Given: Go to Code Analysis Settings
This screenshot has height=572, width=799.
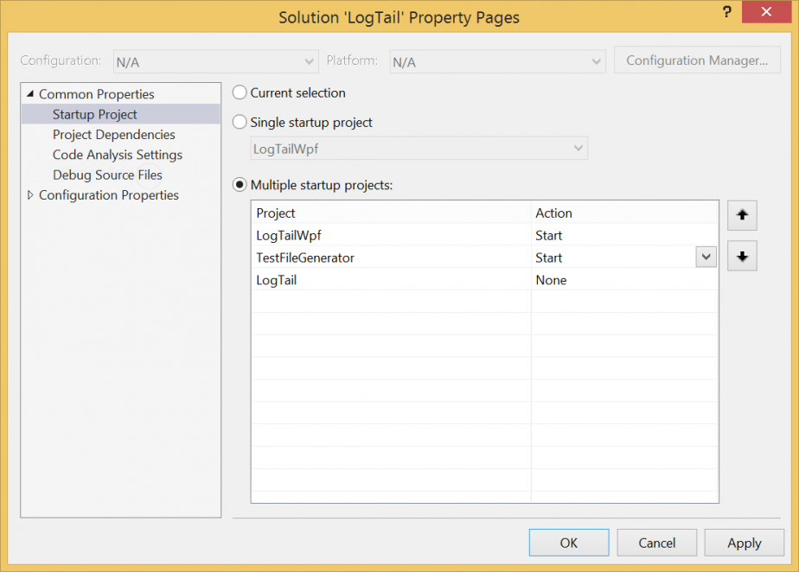Looking at the screenshot, I should 117,155.
